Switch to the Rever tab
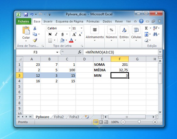177x139 pixels. pyautogui.click(x=119, y=21)
